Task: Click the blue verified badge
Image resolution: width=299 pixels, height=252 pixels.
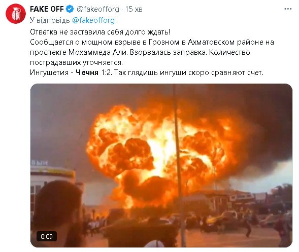Action: pyautogui.click(x=70, y=9)
